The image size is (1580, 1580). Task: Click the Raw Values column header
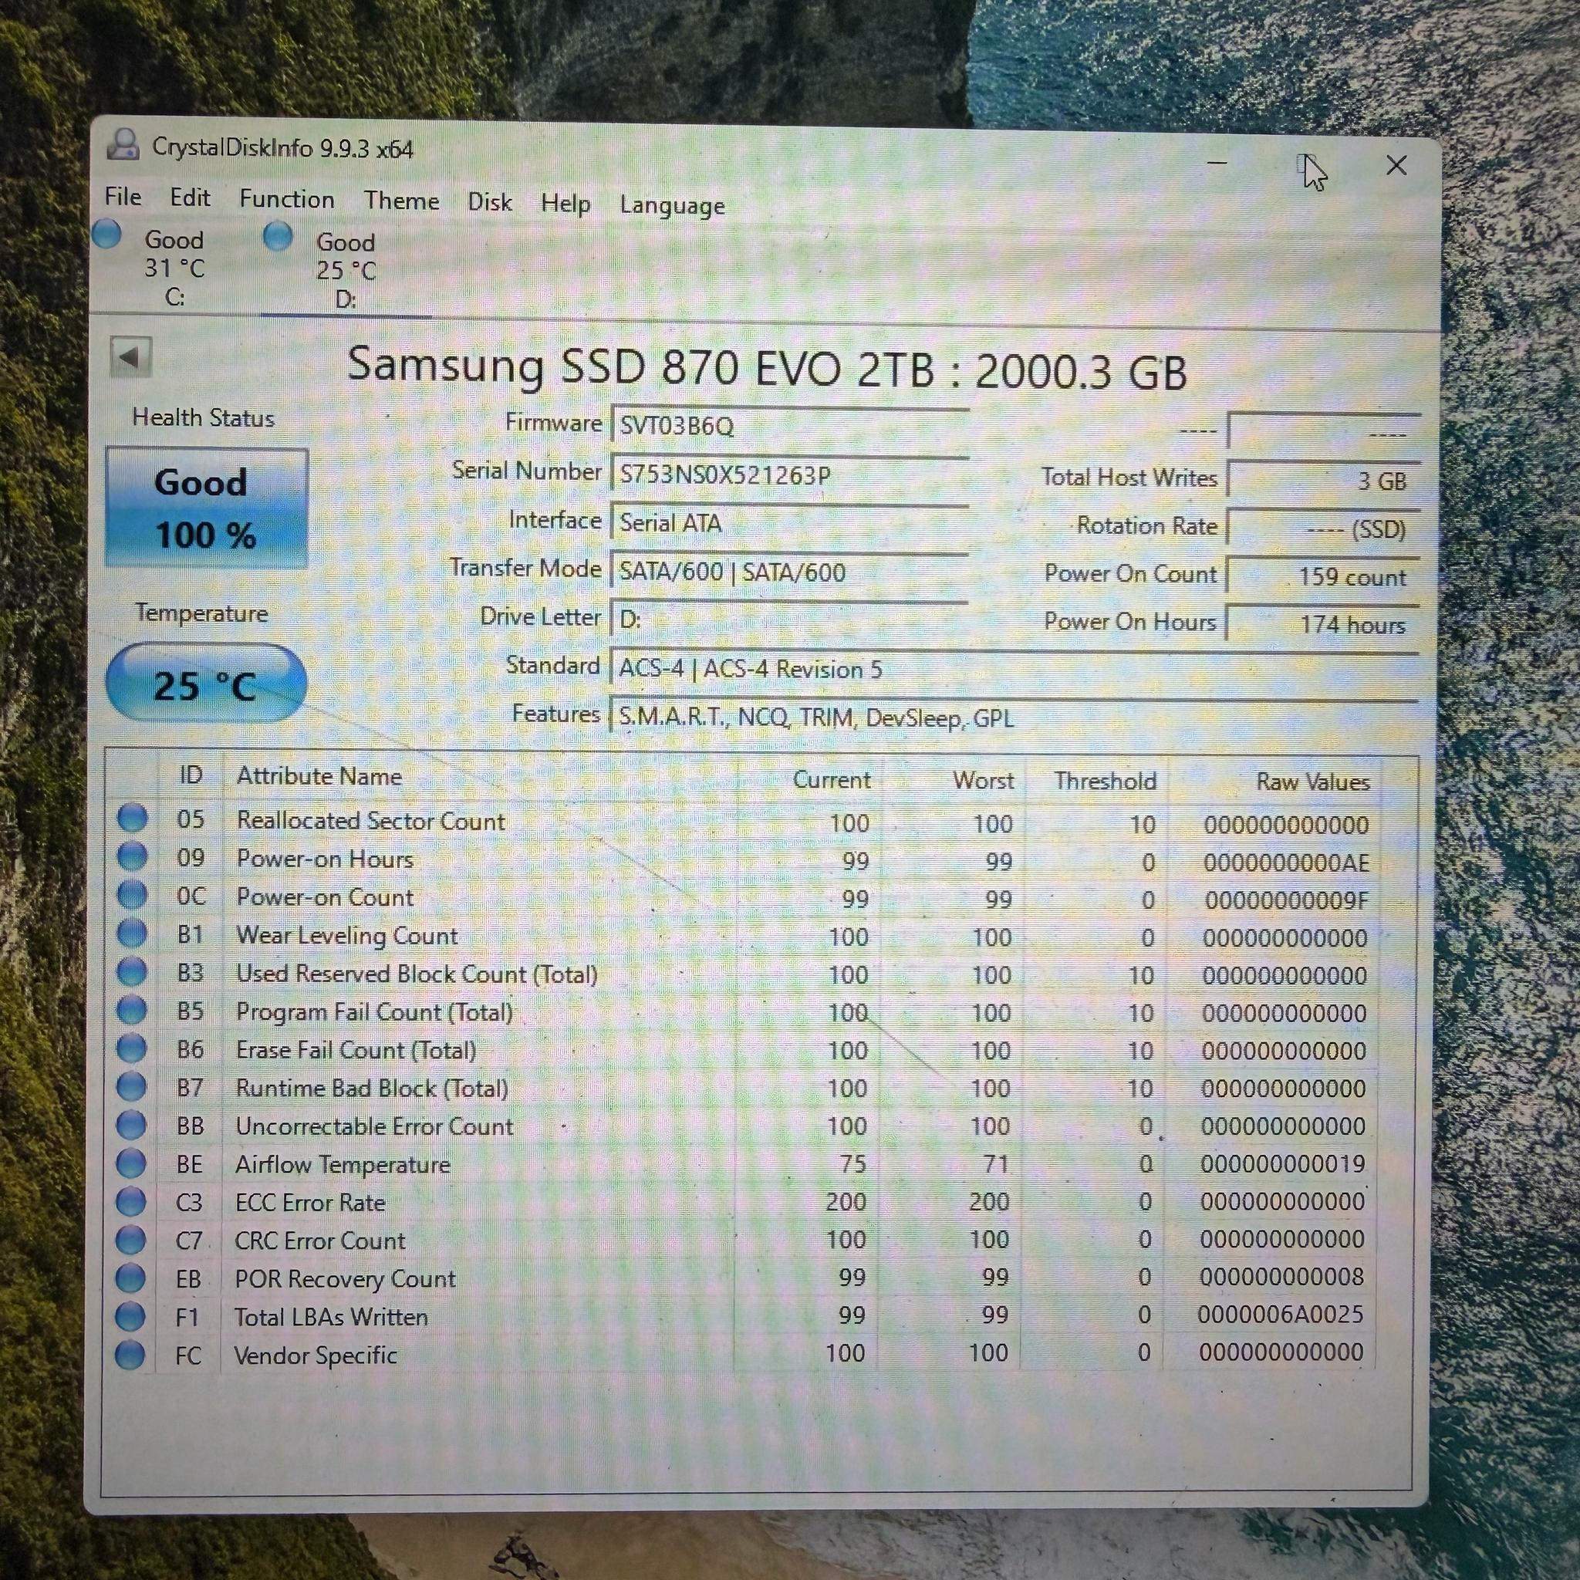pyautogui.click(x=1312, y=782)
